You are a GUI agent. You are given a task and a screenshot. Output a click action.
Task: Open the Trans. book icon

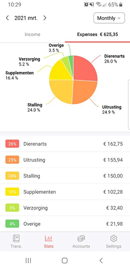(16, 238)
